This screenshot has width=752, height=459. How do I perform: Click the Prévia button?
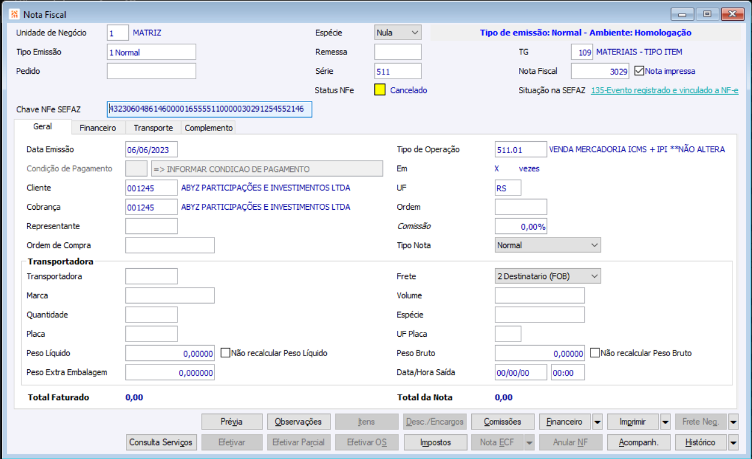pos(232,422)
